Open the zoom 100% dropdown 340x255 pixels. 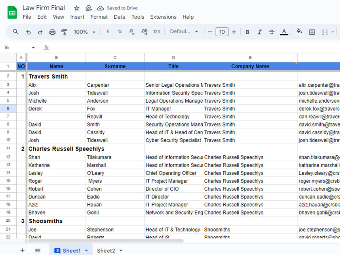[x=85, y=32]
